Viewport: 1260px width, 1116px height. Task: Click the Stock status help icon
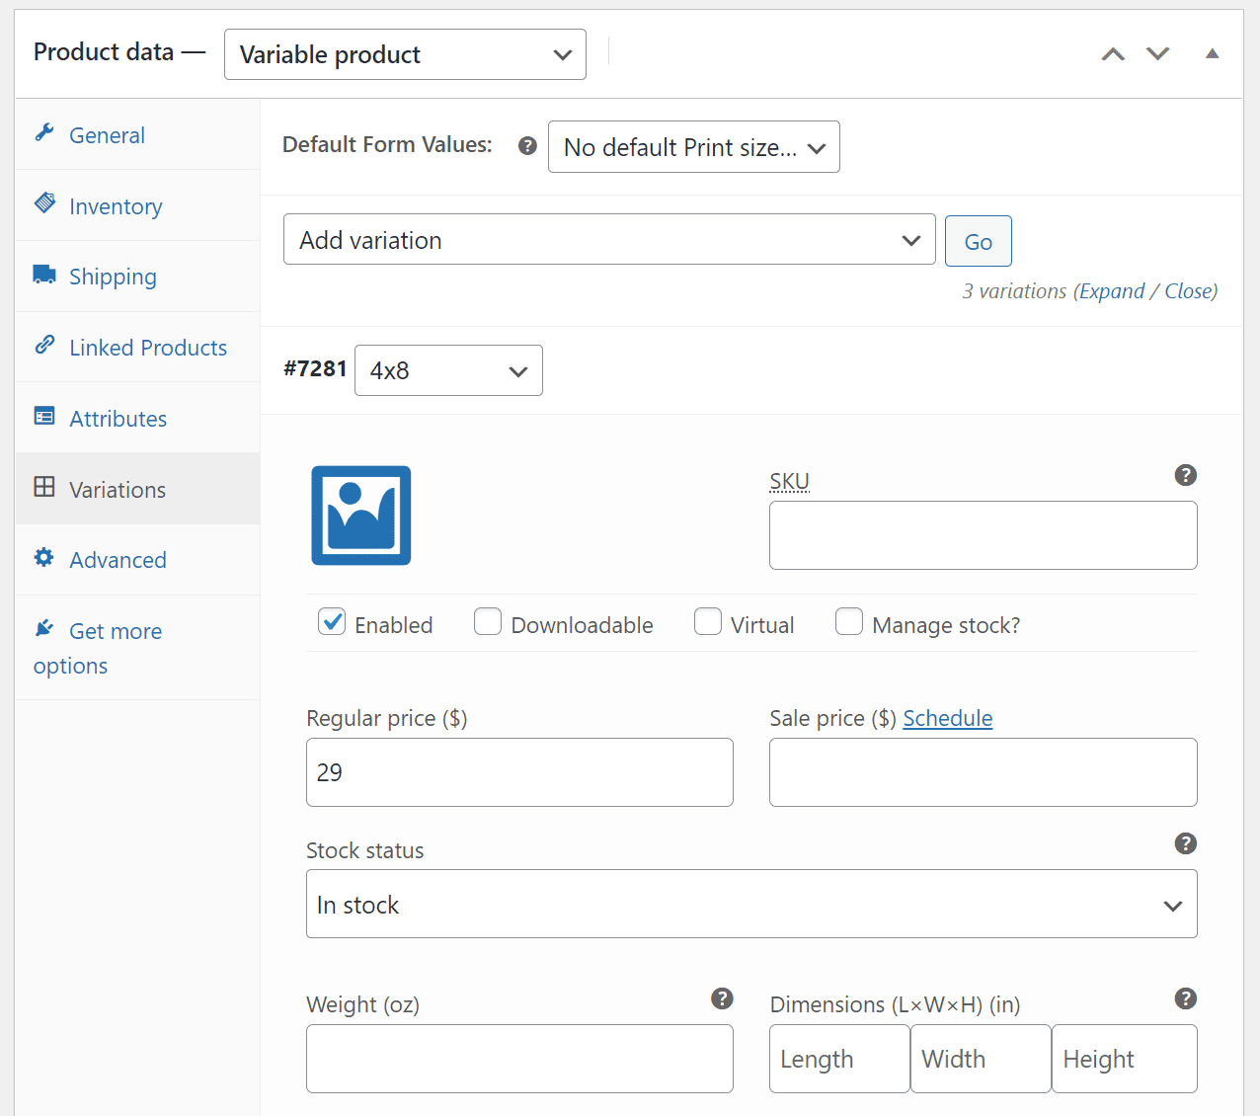[1186, 843]
